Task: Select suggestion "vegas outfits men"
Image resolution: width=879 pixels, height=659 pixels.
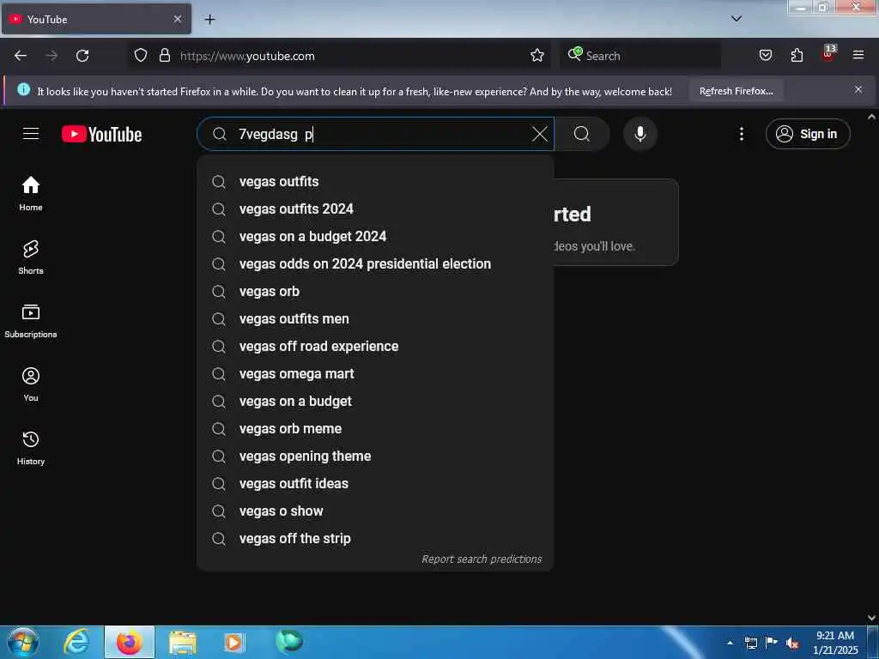Action: pyautogui.click(x=375, y=319)
